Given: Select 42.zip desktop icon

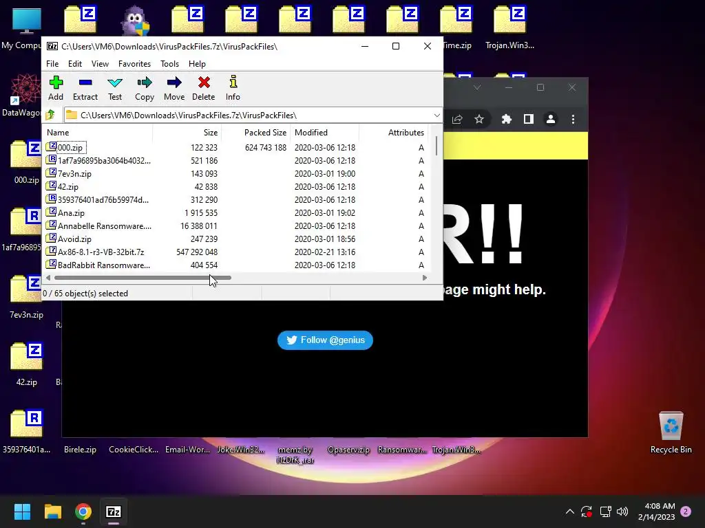Looking at the screenshot, I should 26,364.
